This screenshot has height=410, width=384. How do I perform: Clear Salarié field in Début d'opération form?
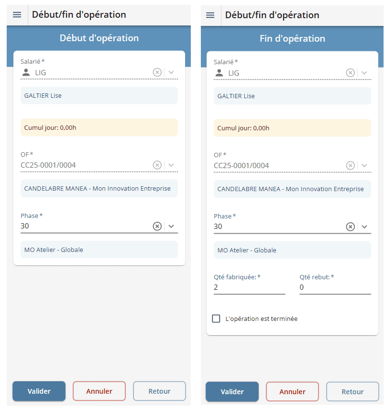(x=157, y=72)
